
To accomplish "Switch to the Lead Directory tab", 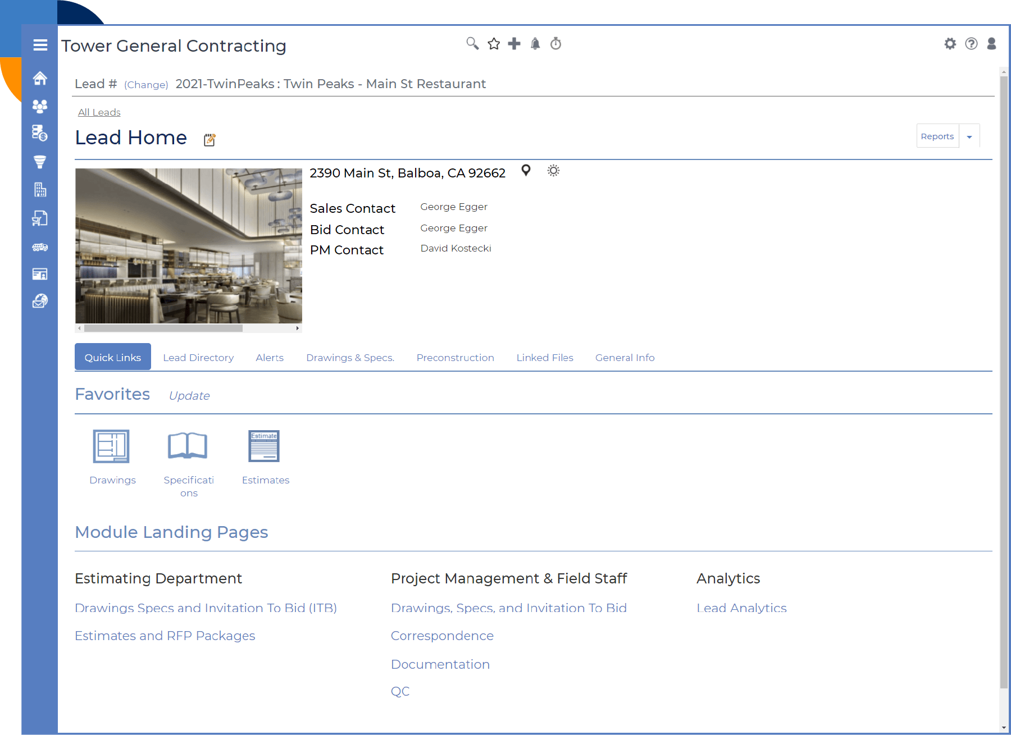I will tap(198, 358).
